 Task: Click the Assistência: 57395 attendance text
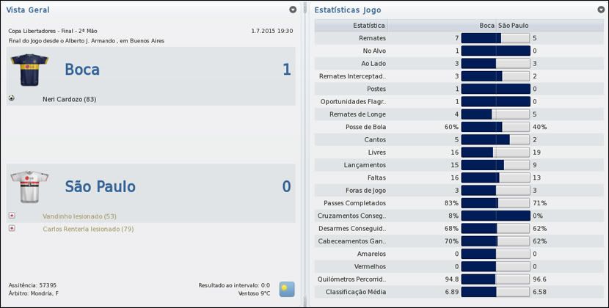[32, 285]
